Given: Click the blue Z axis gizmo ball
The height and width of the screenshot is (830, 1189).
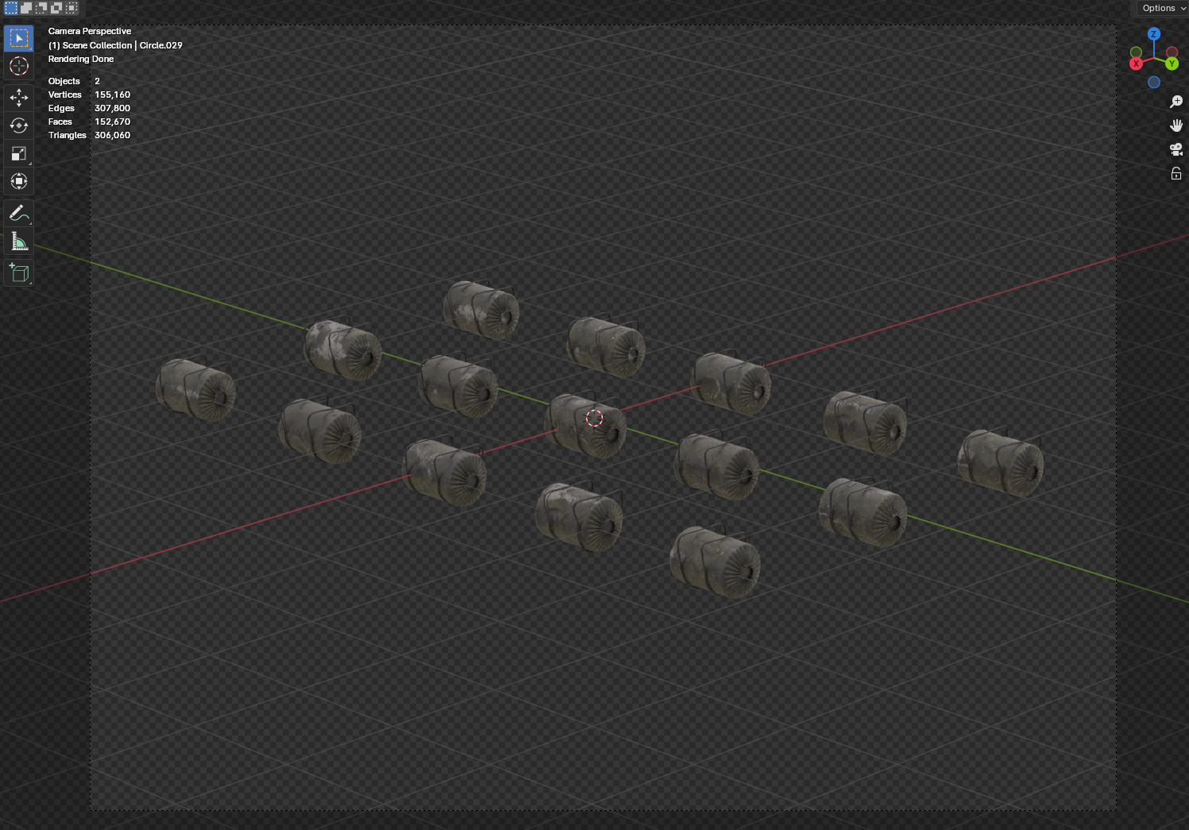Looking at the screenshot, I should [x=1154, y=34].
